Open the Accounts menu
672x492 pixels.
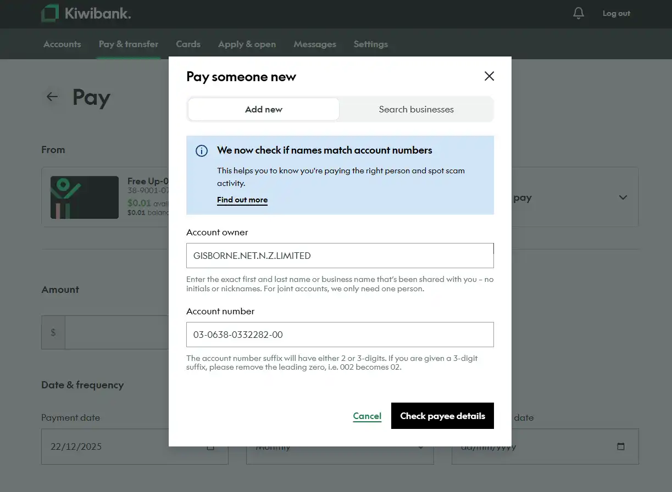[62, 44]
